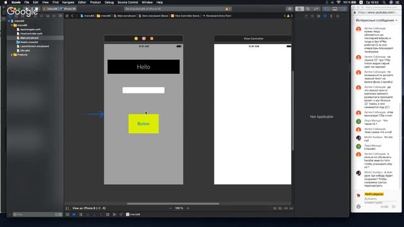
Task: Open the Connections inspector tab
Action: 338,16
